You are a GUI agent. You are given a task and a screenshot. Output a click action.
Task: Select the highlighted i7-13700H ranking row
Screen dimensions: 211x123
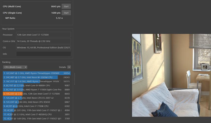click(x=37, y=94)
